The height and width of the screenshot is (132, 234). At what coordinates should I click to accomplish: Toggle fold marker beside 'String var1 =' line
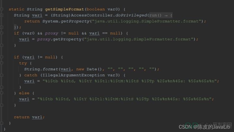pos(2,15)
